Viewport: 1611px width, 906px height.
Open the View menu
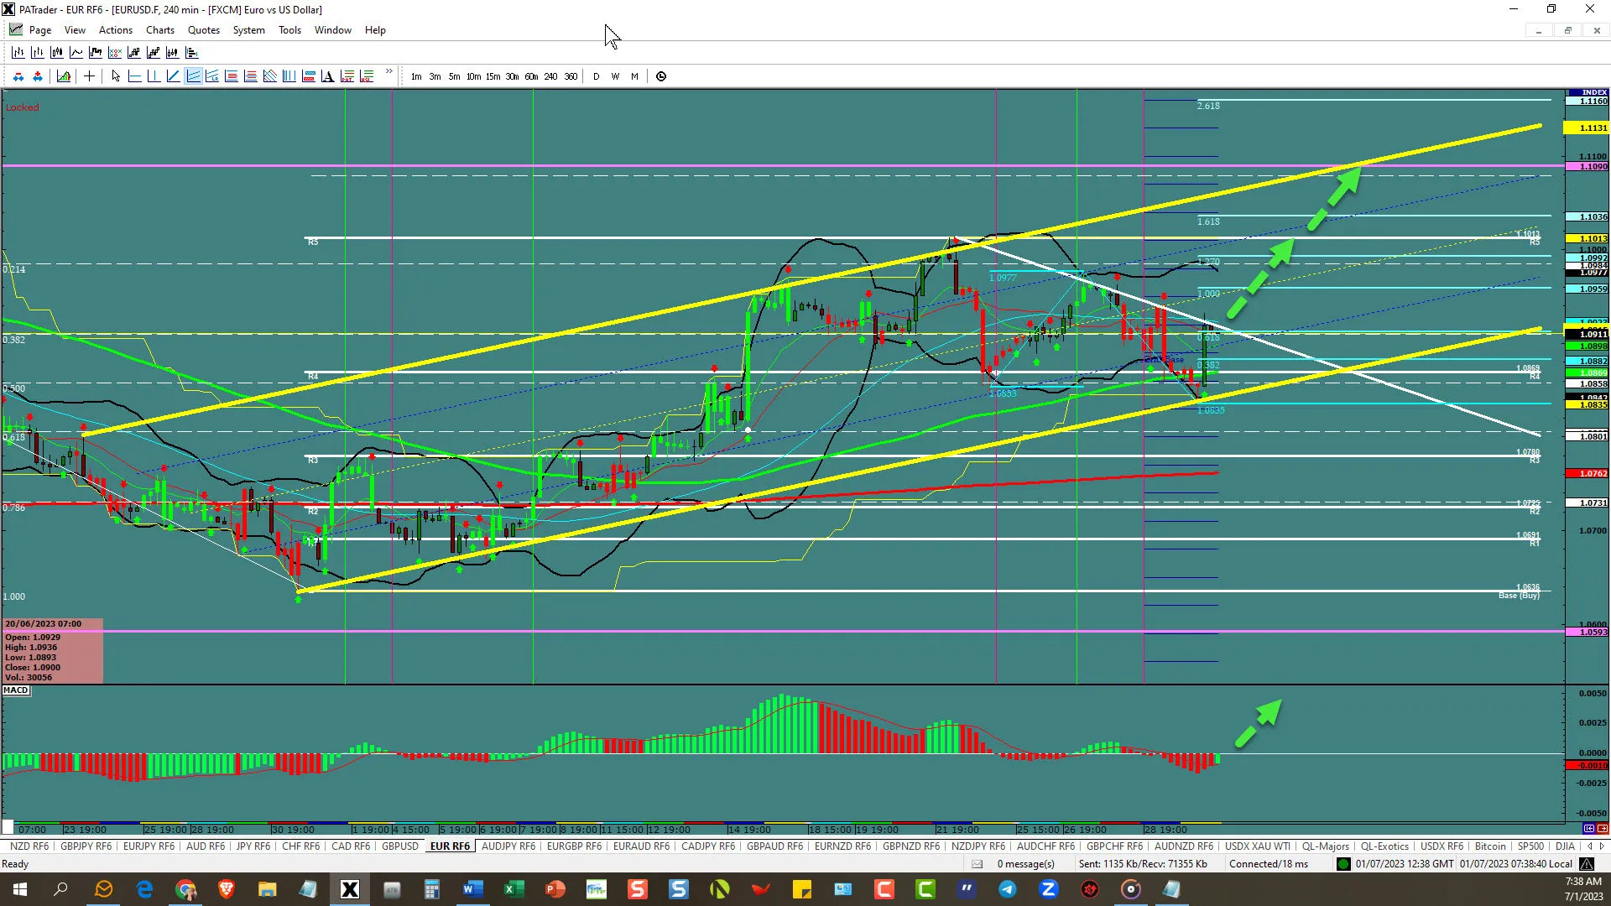(75, 30)
